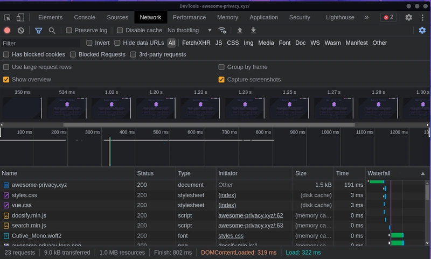Enable Group by frame

[x=221, y=67]
